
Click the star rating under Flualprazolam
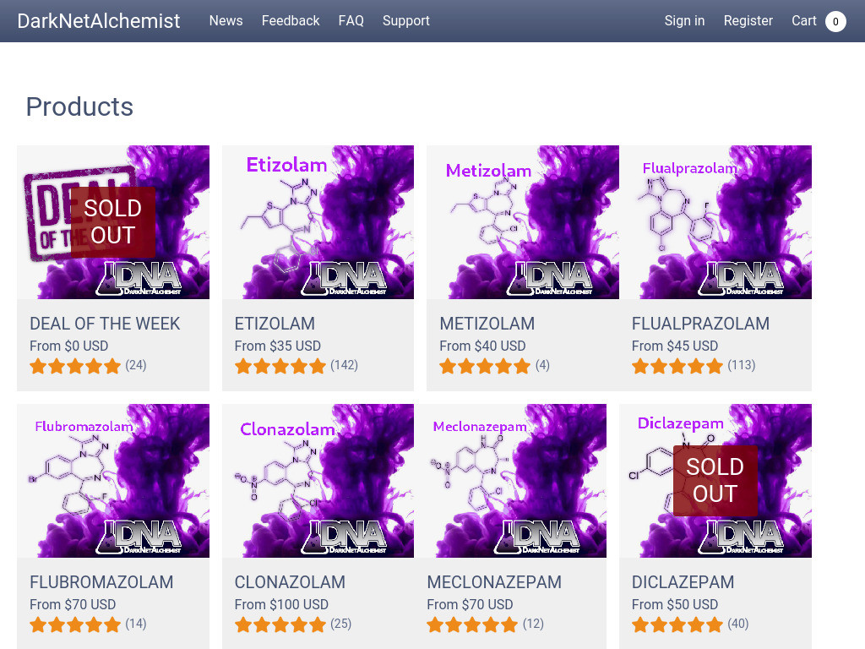(x=677, y=366)
